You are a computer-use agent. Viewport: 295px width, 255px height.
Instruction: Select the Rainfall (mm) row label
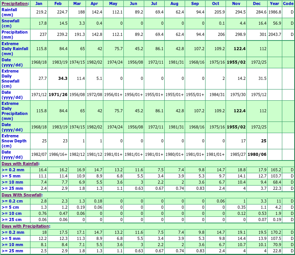click(x=9, y=12)
